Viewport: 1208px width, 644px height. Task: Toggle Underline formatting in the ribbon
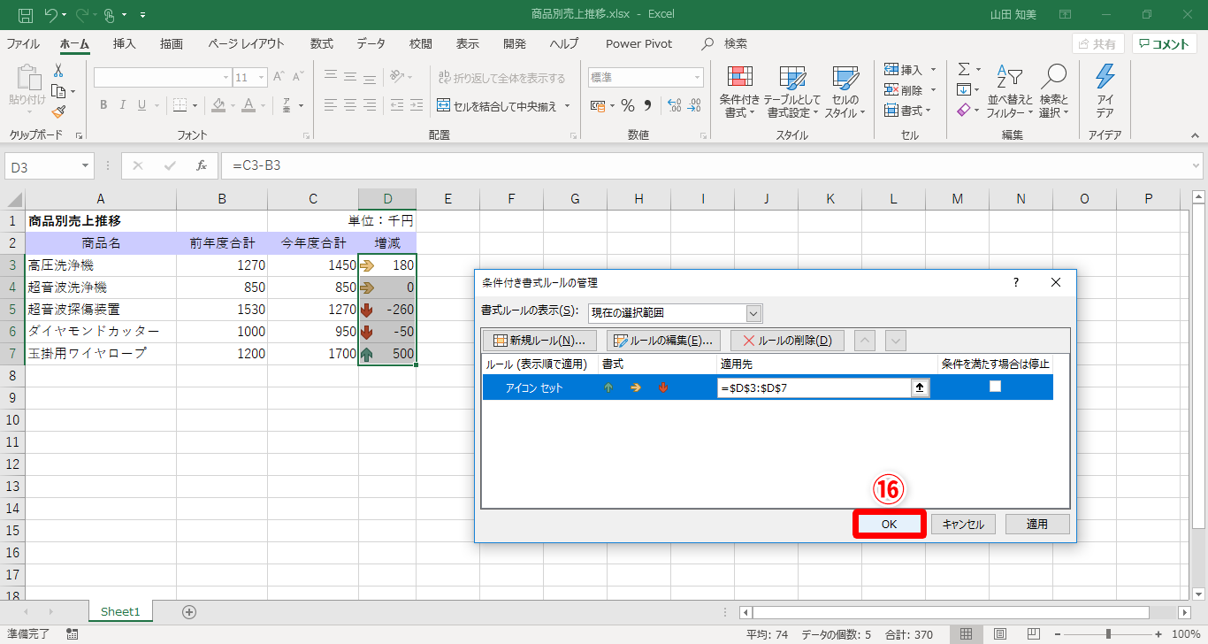(x=142, y=106)
